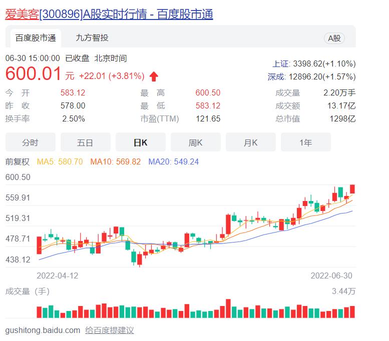
Task: Click the 06-30 15:00:00 已收盘 timestamp
Action: (x=48, y=58)
